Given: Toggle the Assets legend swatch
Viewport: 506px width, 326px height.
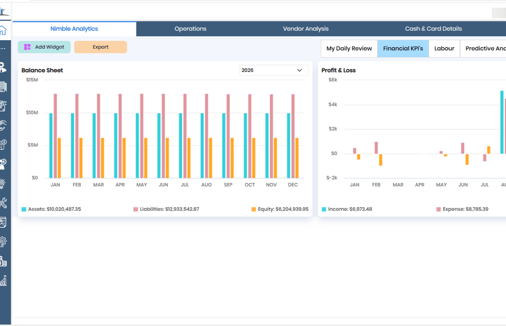Looking at the screenshot, I should pyautogui.click(x=24, y=209).
